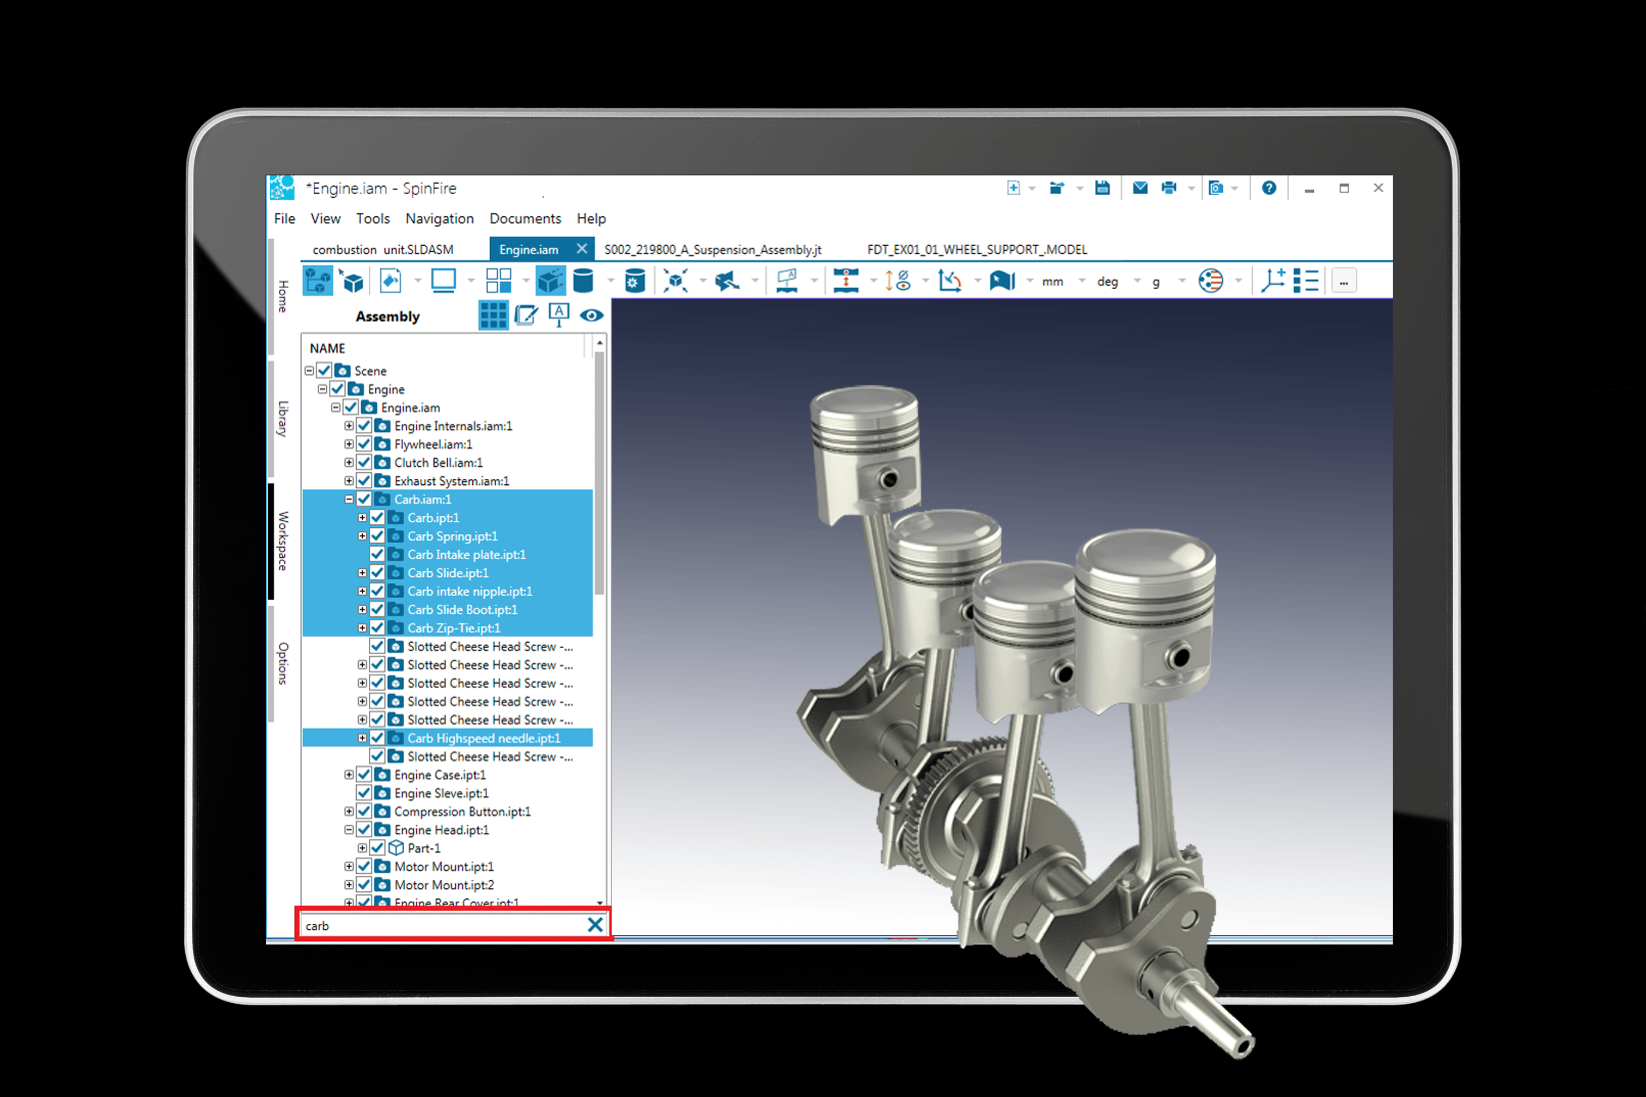Close the Engine.iam tab
The image size is (1646, 1097).
coord(581,248)
